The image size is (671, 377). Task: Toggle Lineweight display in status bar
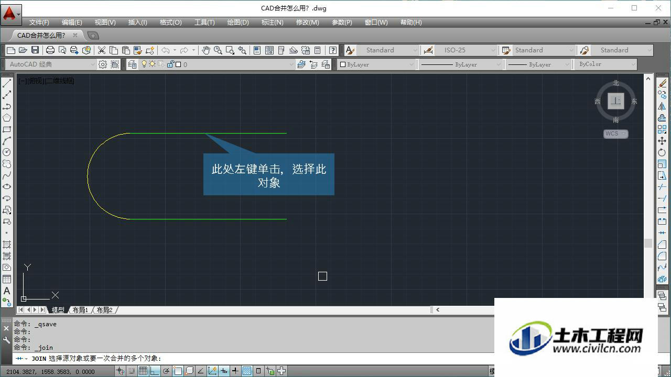(235, 371)
